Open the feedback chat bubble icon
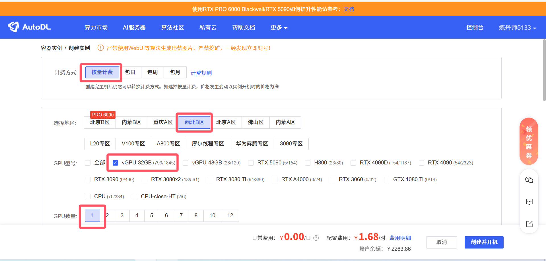The width and height of the screenshot is (546, 261). [529, 202]
